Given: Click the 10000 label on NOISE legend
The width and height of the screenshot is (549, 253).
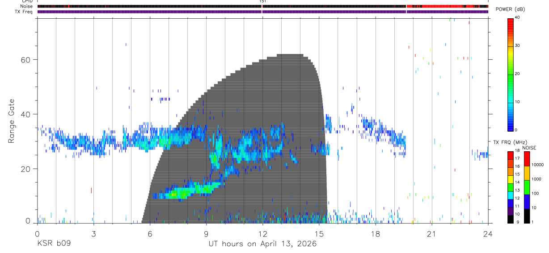Looking at the screenshot, I should [537, 165].
